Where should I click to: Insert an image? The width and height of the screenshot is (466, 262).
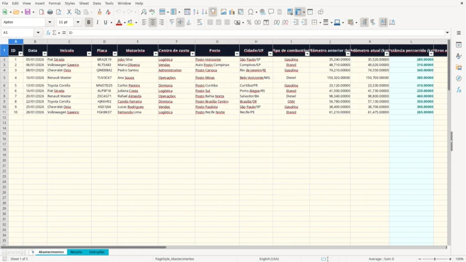(x=223, y=12)
